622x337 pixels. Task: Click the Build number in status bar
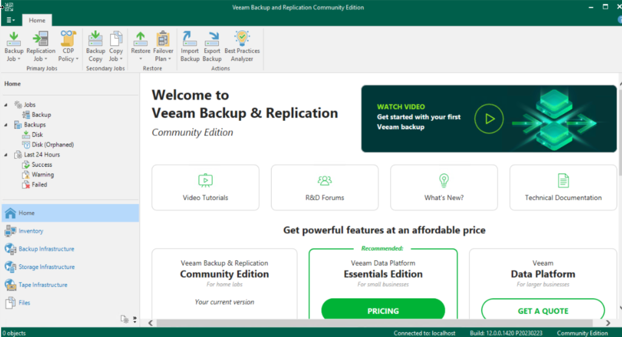pyautogui.click(x=506, y=333)
